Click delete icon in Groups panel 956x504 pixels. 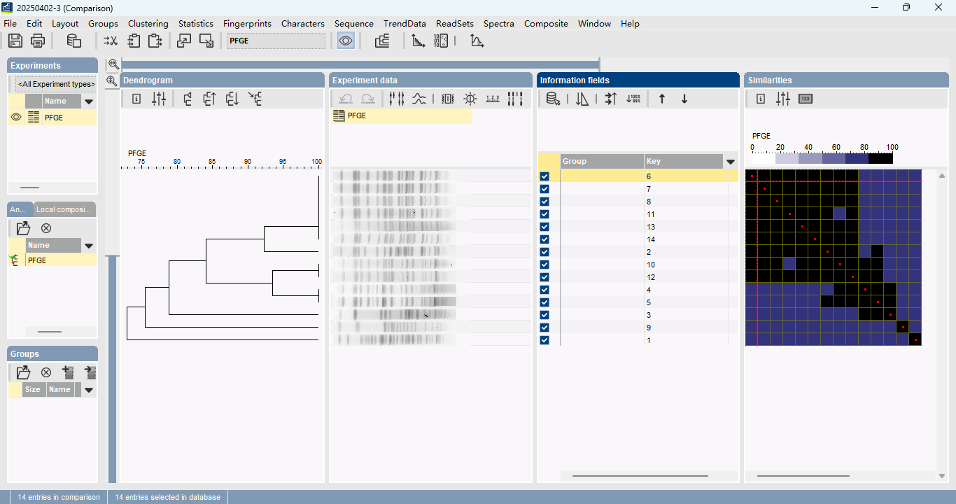46,372
